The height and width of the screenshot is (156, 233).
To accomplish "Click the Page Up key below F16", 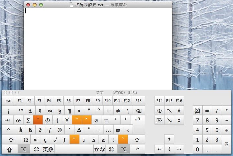I will click(x=179, y=110).
